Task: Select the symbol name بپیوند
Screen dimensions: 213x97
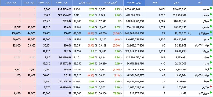Action: (x=206, y=51)
